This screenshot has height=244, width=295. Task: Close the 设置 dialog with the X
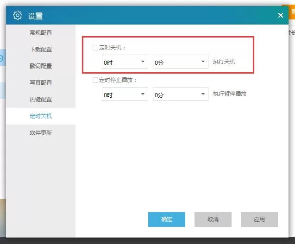pos(281,15)
